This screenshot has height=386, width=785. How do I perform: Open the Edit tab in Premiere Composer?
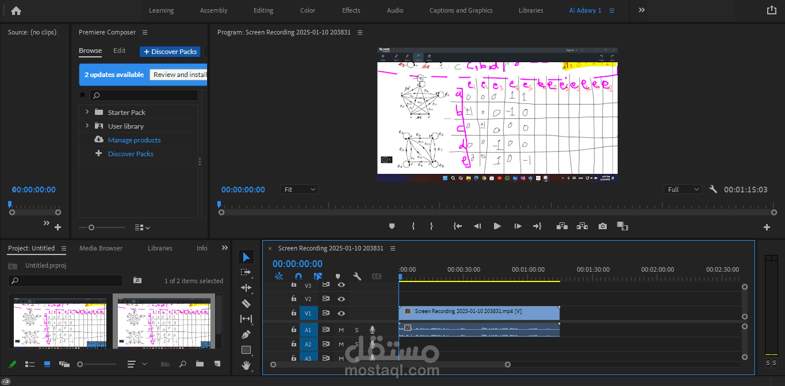coord(119,51)
